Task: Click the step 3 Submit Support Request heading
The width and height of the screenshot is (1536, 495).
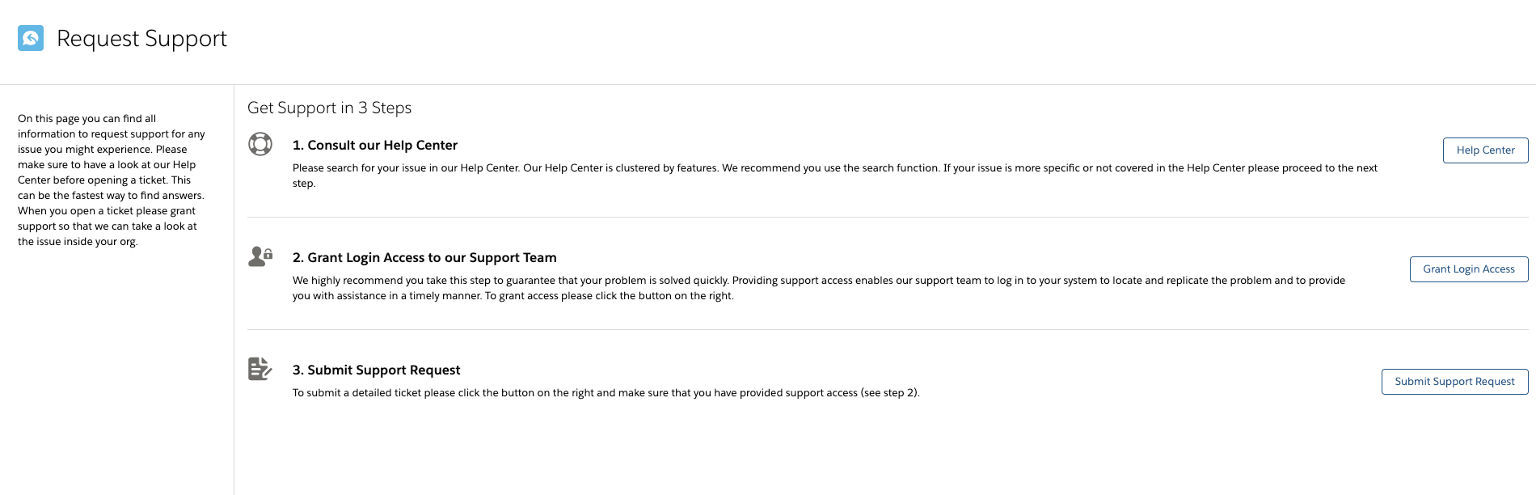Action: pyautogui.click(x=376, y=370)
